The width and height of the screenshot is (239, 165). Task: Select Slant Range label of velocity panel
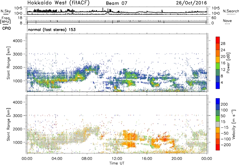tap(8, 124)
